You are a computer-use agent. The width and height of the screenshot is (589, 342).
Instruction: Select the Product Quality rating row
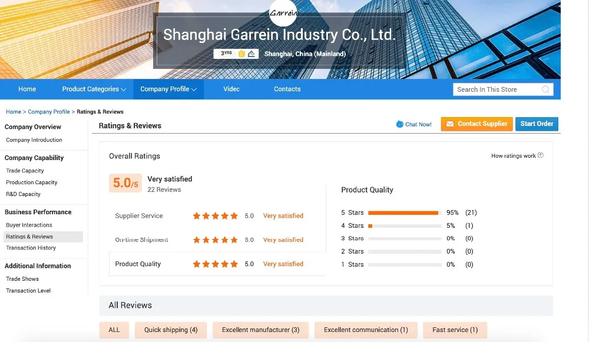click(x=217, y=264)
